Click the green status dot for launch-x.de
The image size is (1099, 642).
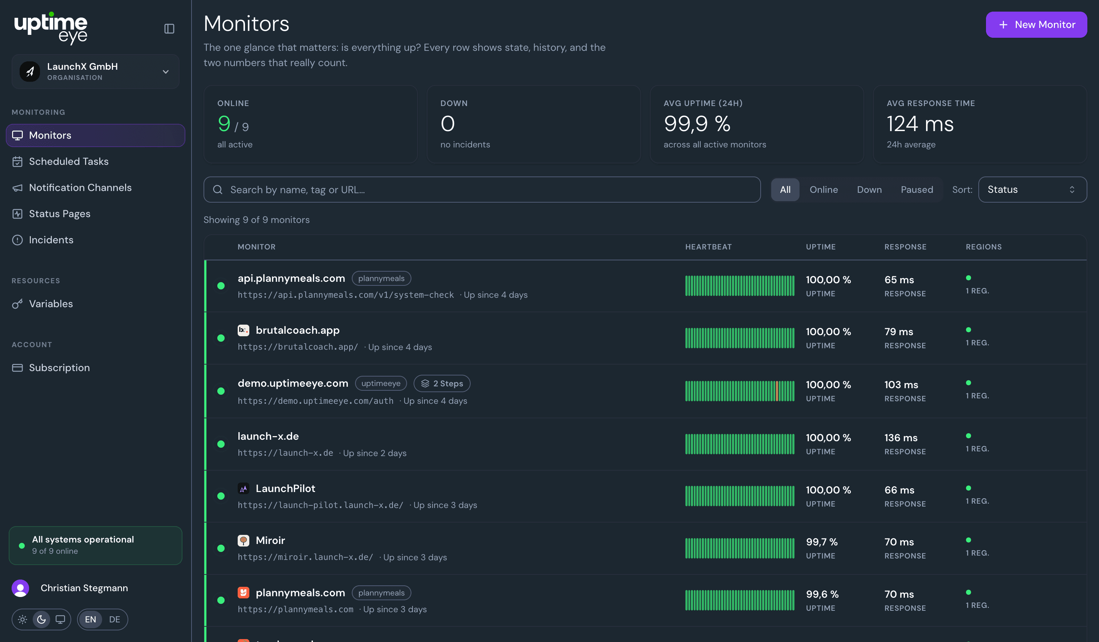point(221,444)
